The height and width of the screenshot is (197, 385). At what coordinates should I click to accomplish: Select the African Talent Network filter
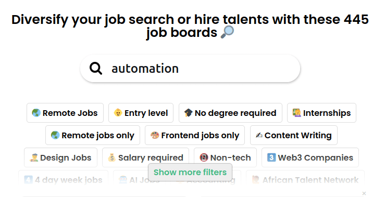pos(305,180)
